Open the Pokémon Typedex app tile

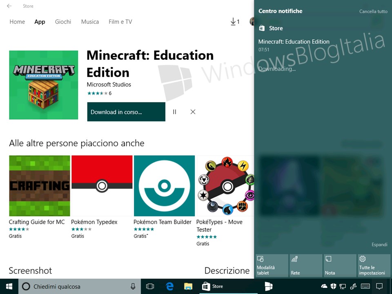[x=102, y=186]
